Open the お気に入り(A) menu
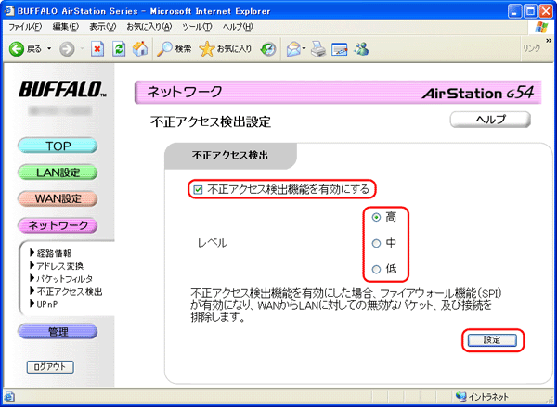557x407 pixels. pos(149,27)
